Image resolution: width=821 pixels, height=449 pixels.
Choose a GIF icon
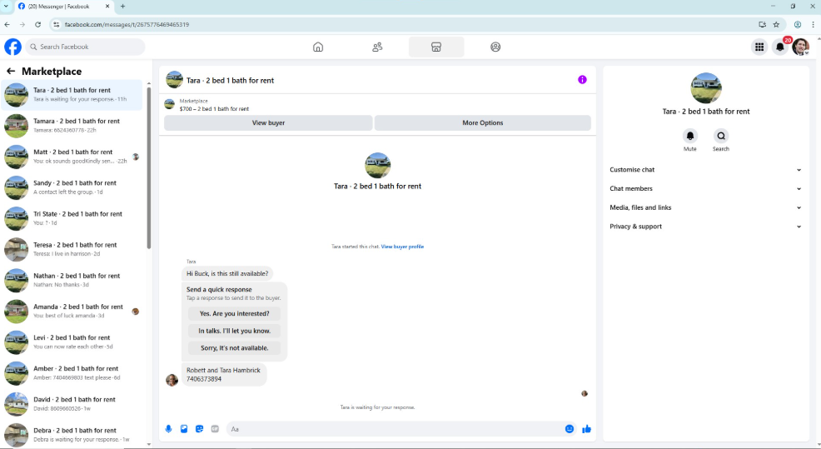[215, 428]
